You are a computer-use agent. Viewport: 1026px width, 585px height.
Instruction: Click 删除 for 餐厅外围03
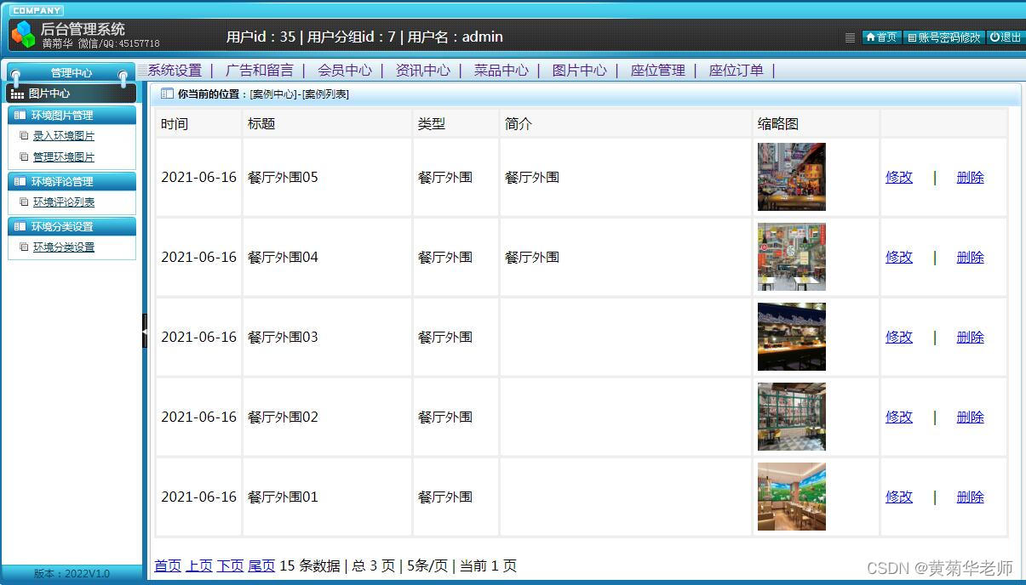(970, 337)
